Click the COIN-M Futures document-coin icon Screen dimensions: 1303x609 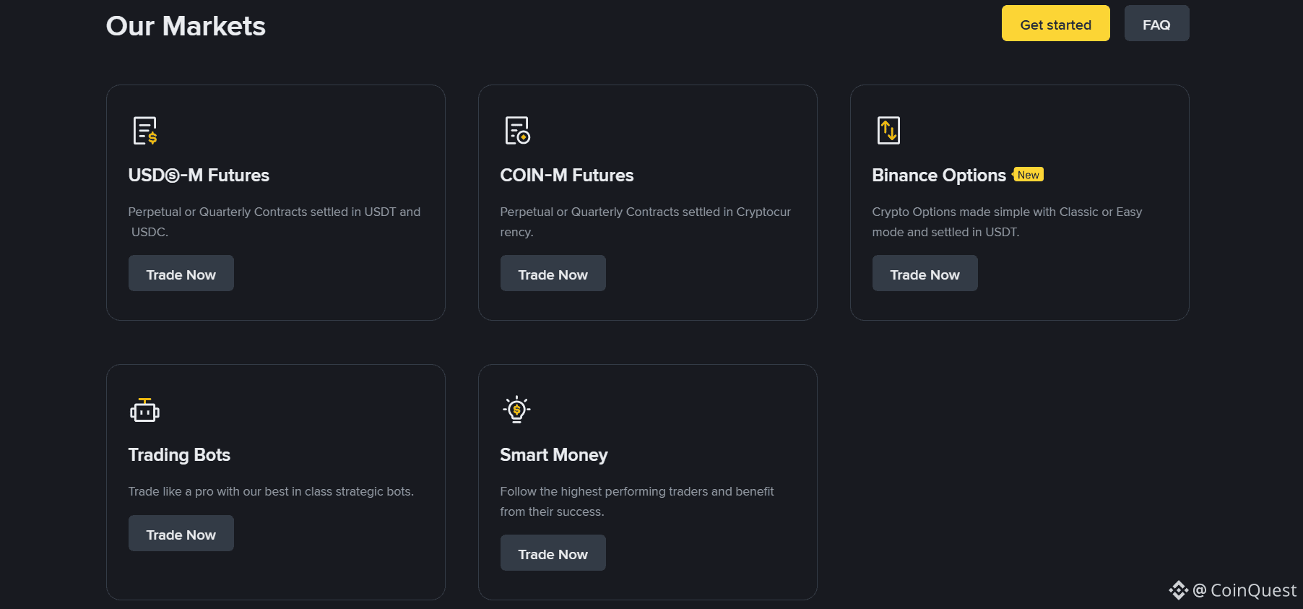click(517, 131)
